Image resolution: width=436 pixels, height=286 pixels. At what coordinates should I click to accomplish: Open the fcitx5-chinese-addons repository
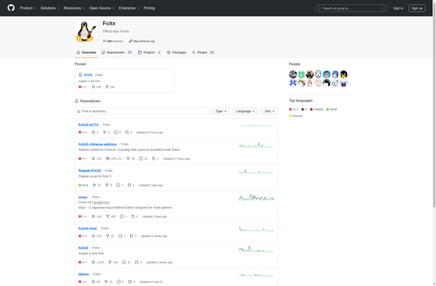(97, 144)
